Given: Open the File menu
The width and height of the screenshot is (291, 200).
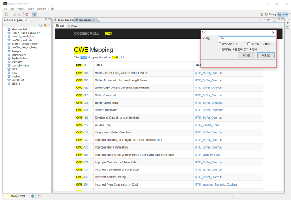Looking at the screenshot, I should [5, 9].
